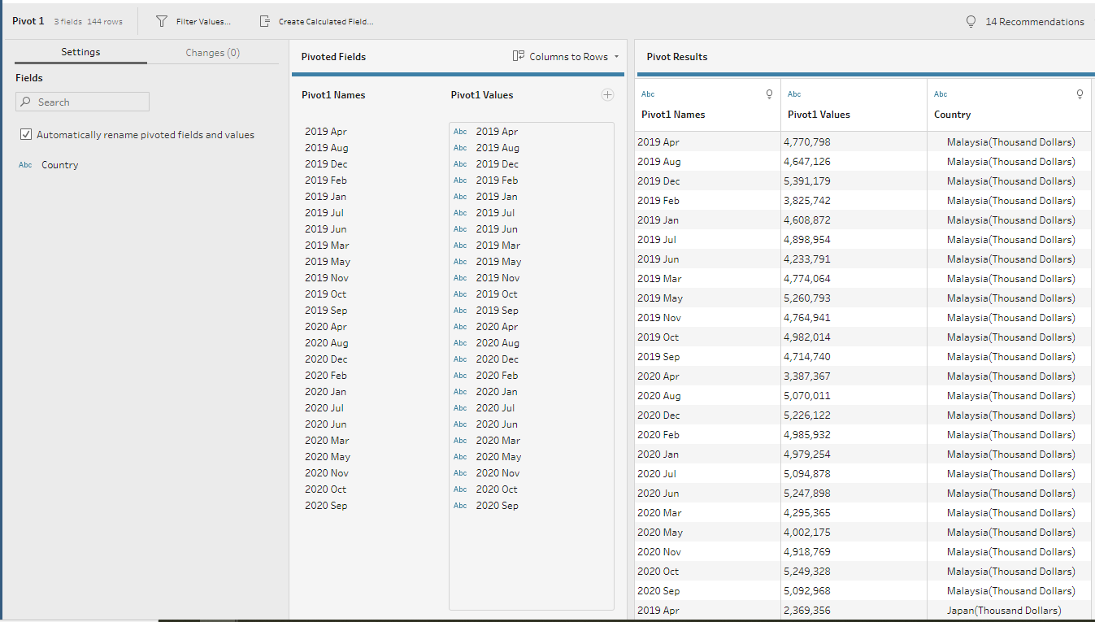The image size is (1095, 622).
Task: Click the Fields Search input box
Action: [x=89, y=102]
